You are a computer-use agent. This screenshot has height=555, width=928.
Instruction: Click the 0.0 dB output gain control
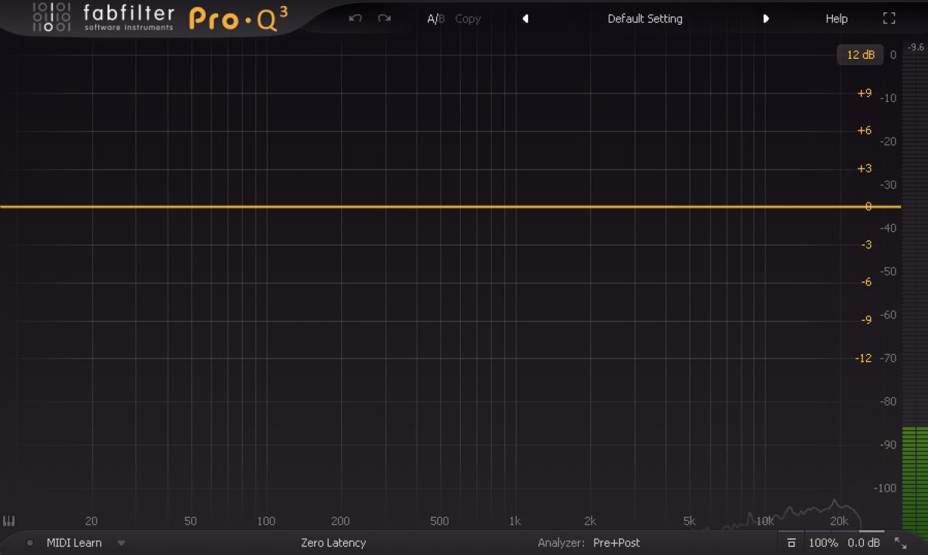[863, 543]
